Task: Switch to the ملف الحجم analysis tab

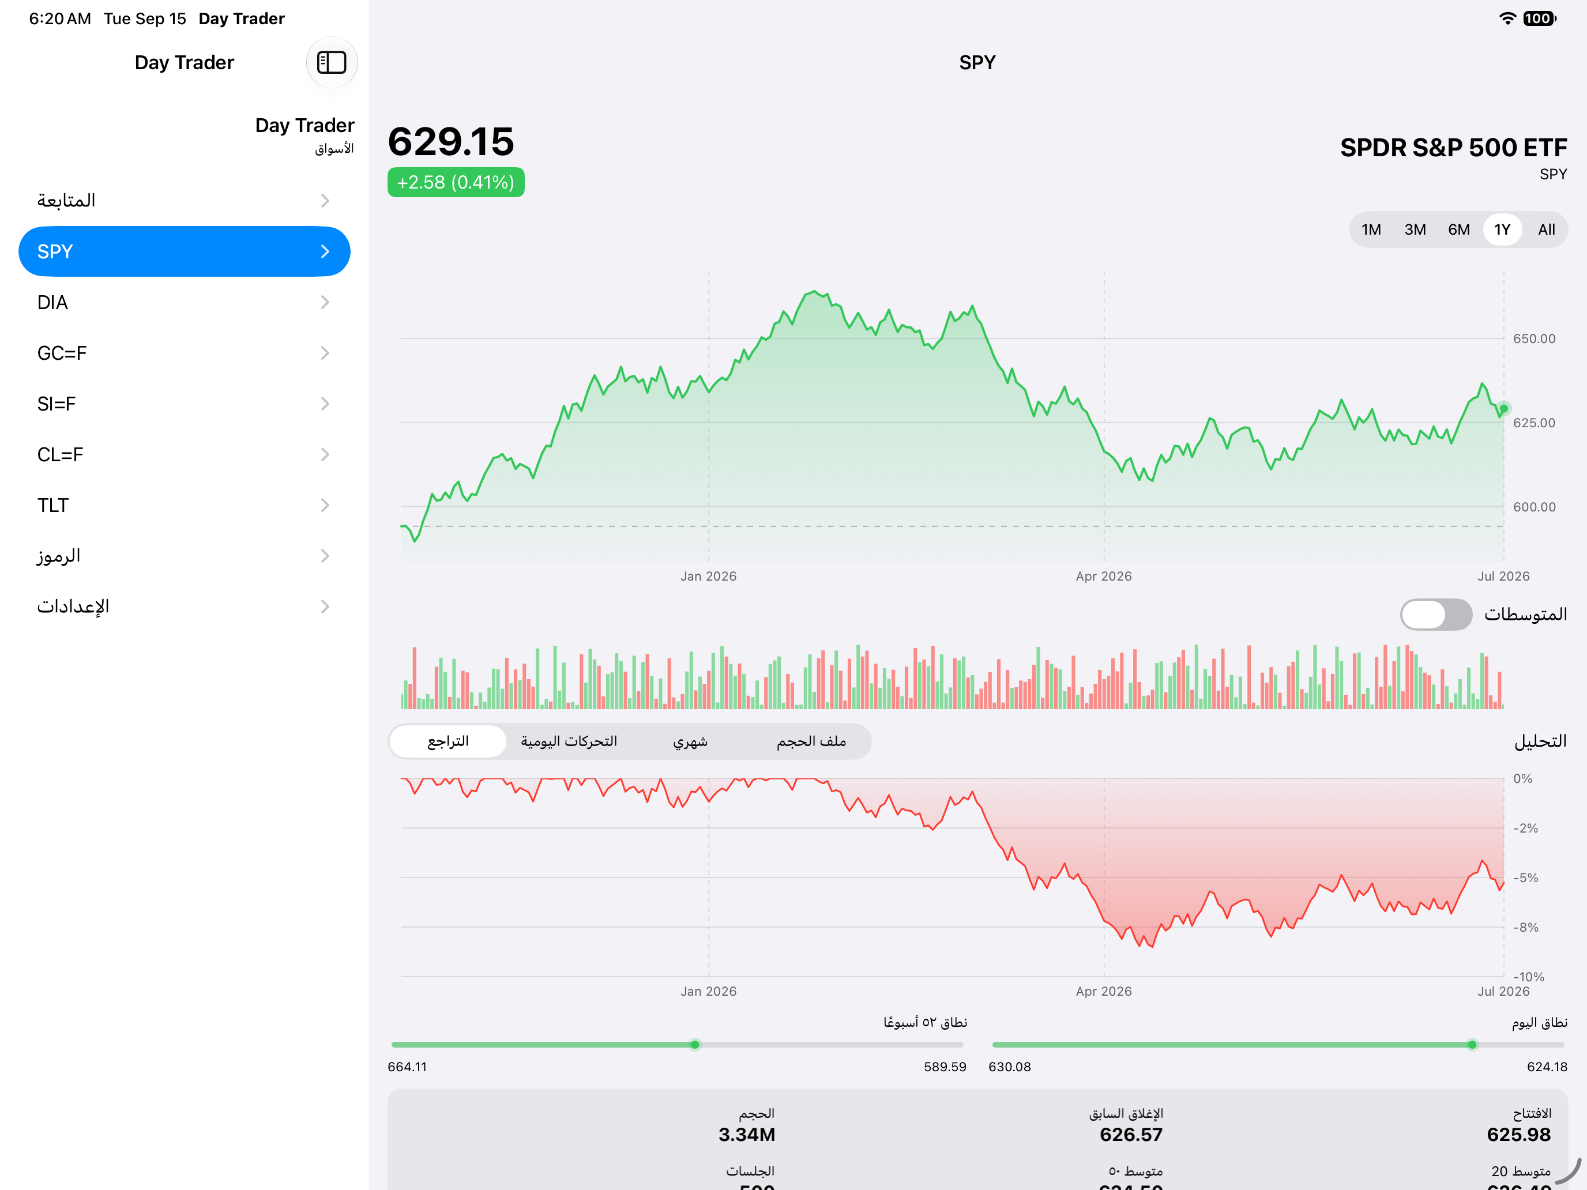Action: point(811,741)
